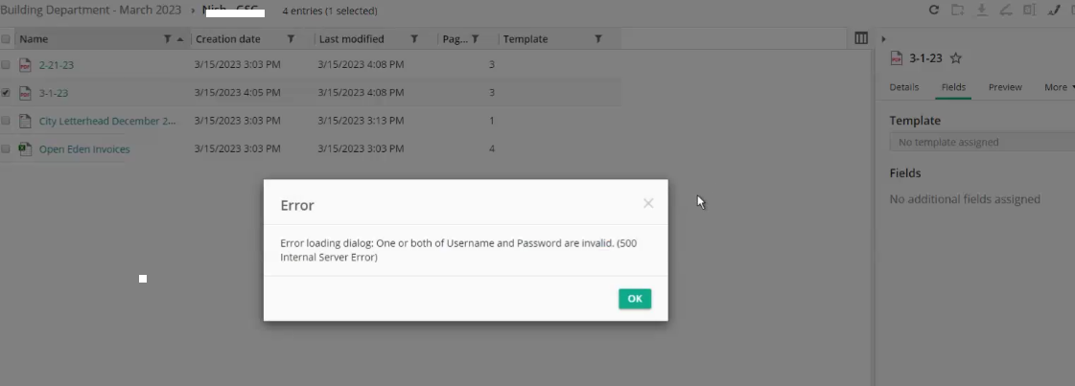Collapse the details pane with arrow
Viewport: 1075px width, 386px height.
[x=883, y=38]
